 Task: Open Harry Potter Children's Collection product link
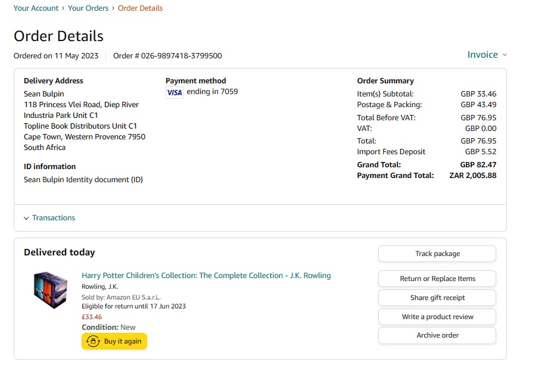(x=206, y=276)
